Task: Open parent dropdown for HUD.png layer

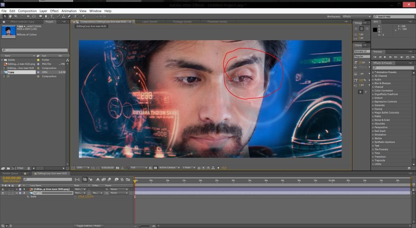Action: pos(119,189)
